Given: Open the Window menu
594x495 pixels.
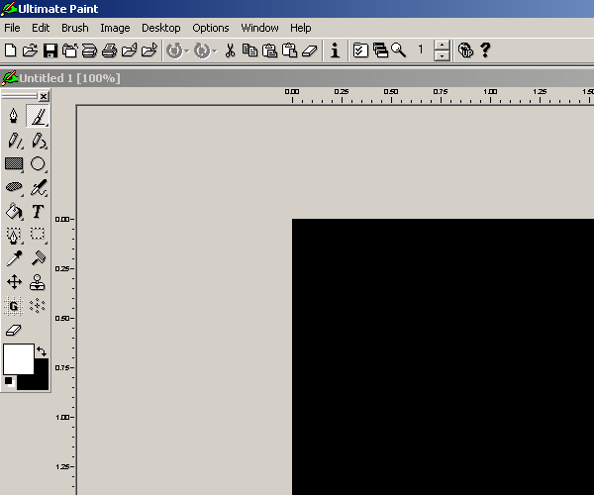Looking at the screenshot, I should pos(259,28).
